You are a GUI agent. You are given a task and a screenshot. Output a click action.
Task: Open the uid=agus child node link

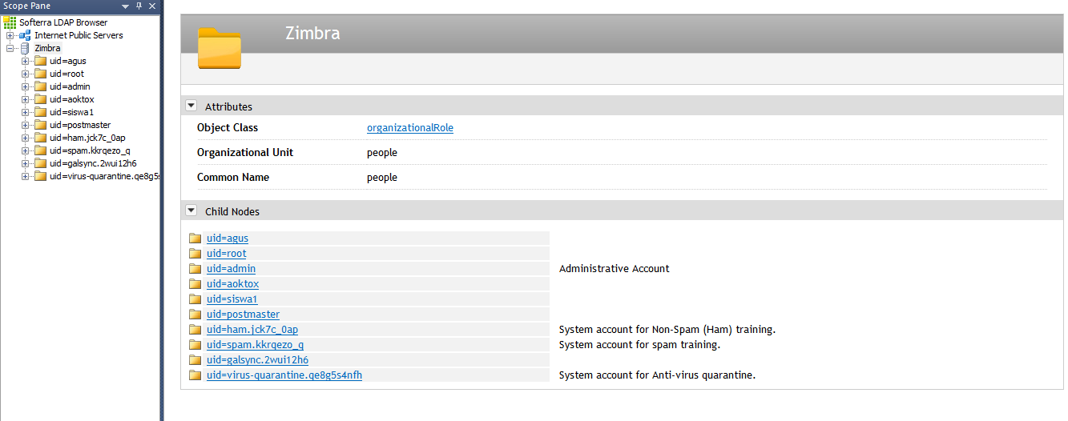(228, 238)
